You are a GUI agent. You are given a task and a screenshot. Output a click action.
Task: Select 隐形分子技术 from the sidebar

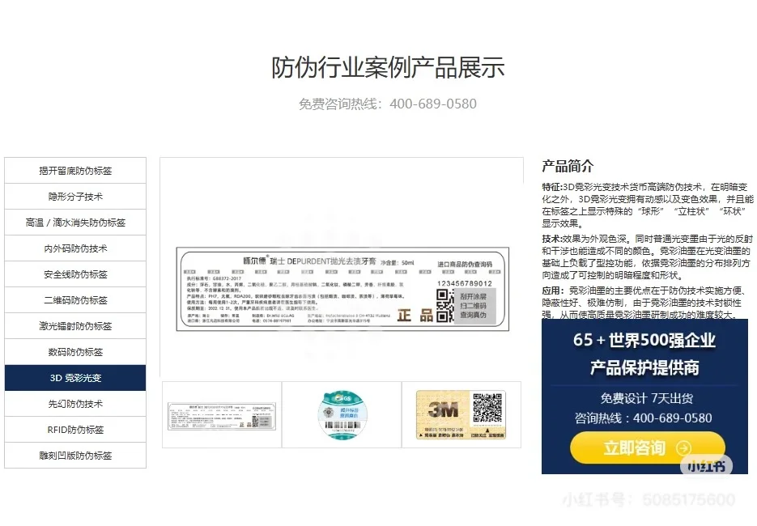tap(74, 196)
